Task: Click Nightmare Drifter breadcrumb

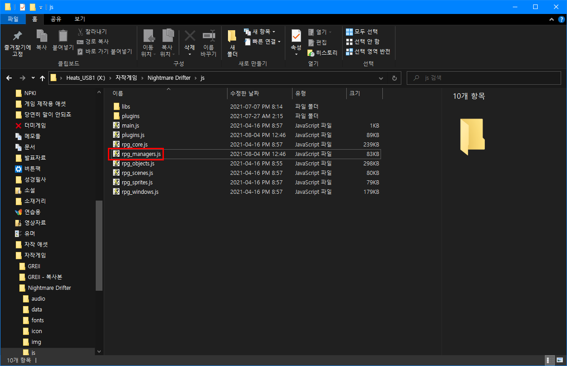Action: [169, 78]
